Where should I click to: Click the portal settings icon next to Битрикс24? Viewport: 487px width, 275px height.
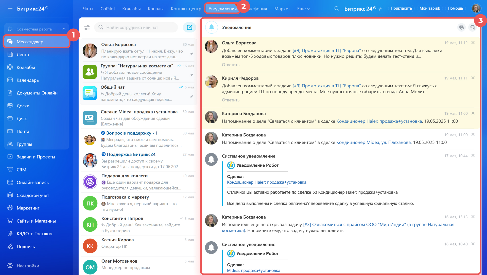click(x=380, y=9)
